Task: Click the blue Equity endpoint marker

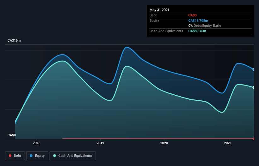Action: tap(254, 69)
